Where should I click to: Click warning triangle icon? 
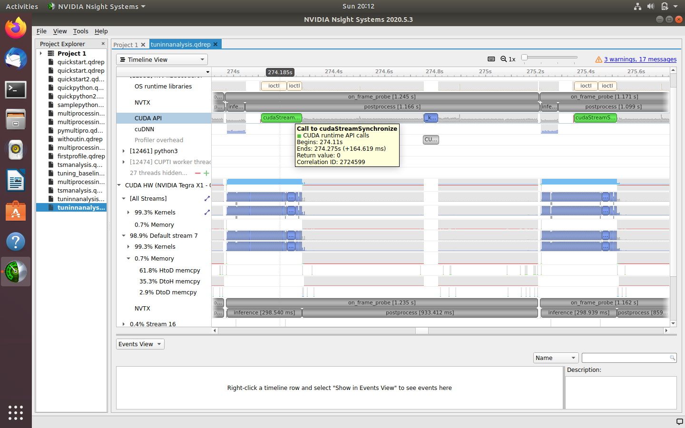coord(599,59)
